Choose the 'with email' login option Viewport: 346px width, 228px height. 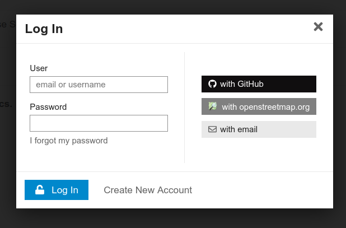pos(259,129)
